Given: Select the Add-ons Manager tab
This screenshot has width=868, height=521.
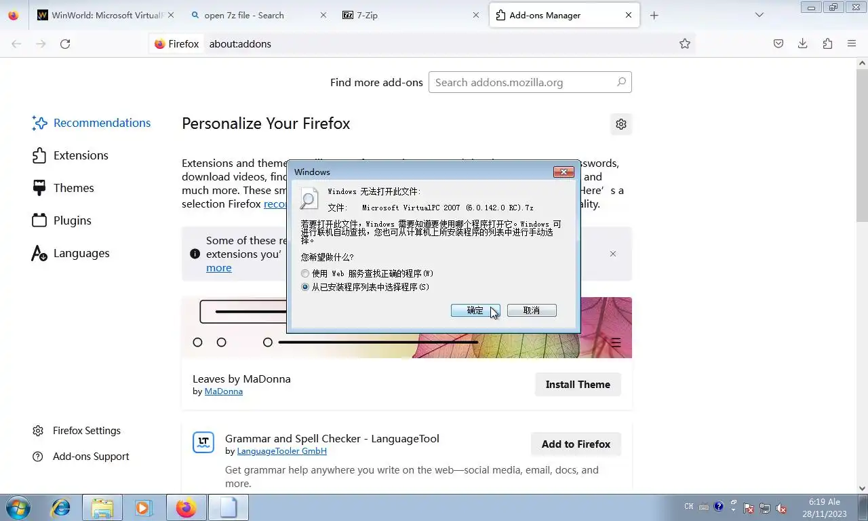Looking at the screenshot, I should click(x=564, y=15).
